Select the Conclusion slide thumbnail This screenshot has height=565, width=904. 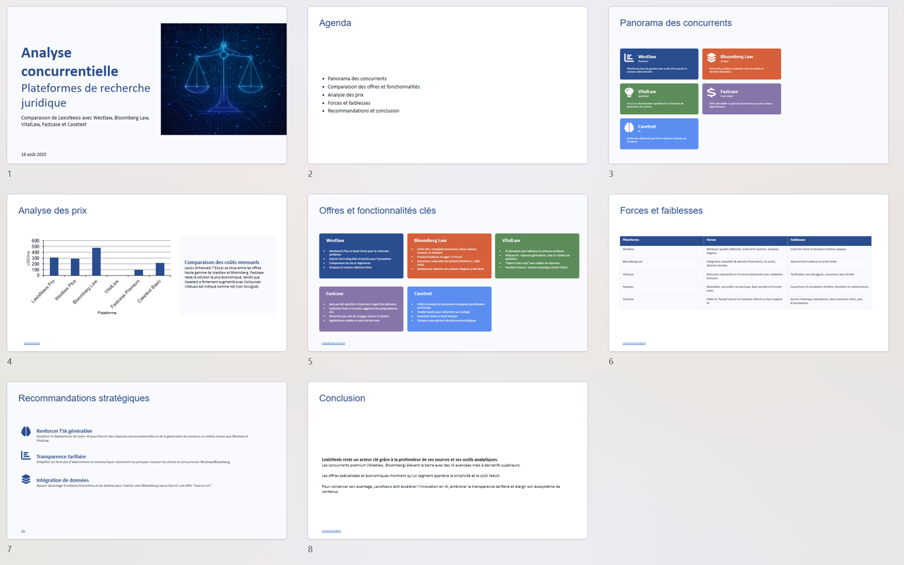click(x=447, y=460)
